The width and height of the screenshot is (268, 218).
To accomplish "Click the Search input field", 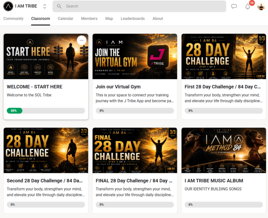I will 139,6.
